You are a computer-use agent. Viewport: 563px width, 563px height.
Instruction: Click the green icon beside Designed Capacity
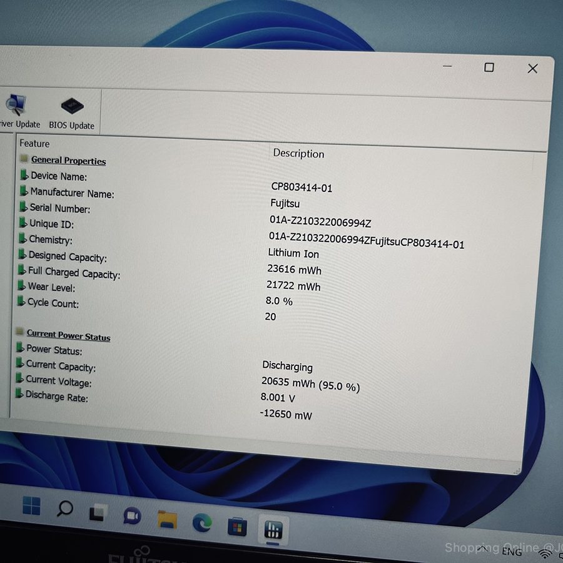(x=23, y=254)
